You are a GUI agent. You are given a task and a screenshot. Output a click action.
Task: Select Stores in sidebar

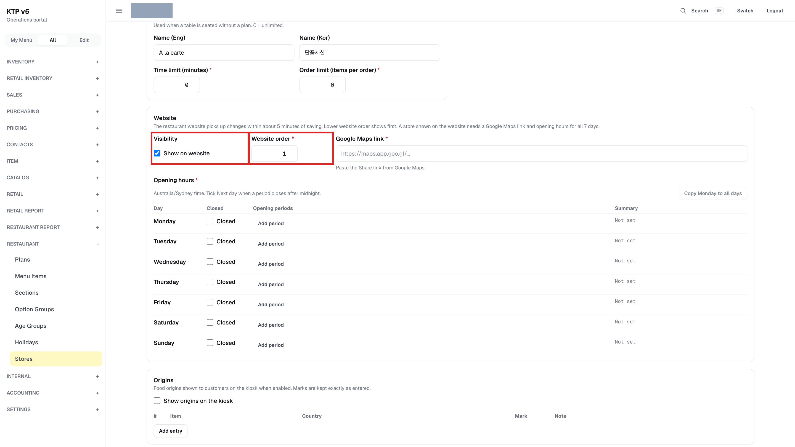[x=56, y=359]
